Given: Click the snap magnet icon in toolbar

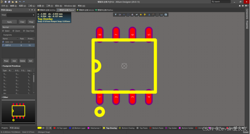Looking at the screenshot, I should [120, 14].
